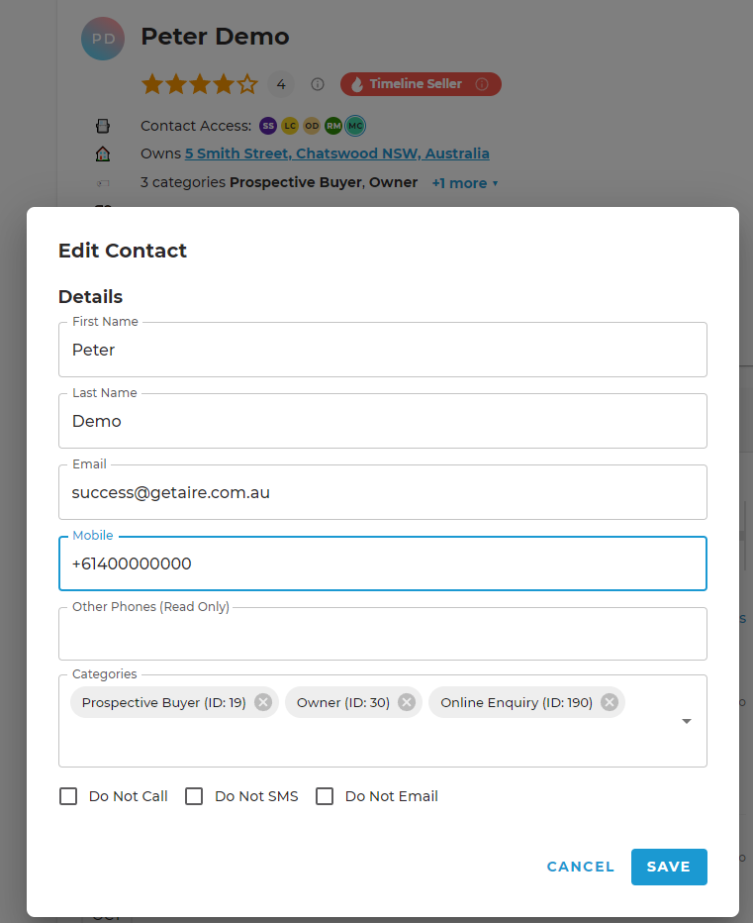Viewport: 753px width, 923px height.
Task: Focus the Email input field
Action: pyautogui.click(x=383, y=492)
